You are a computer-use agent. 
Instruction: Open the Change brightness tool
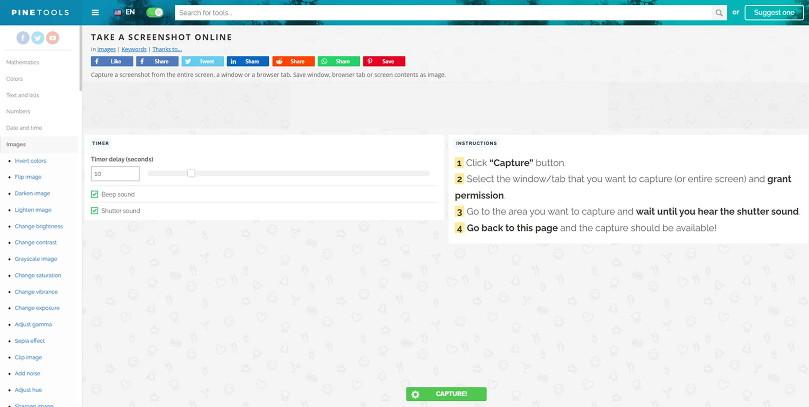pos(39,226)
